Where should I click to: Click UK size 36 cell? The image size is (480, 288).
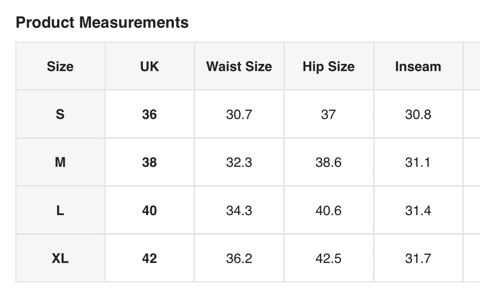150,114
